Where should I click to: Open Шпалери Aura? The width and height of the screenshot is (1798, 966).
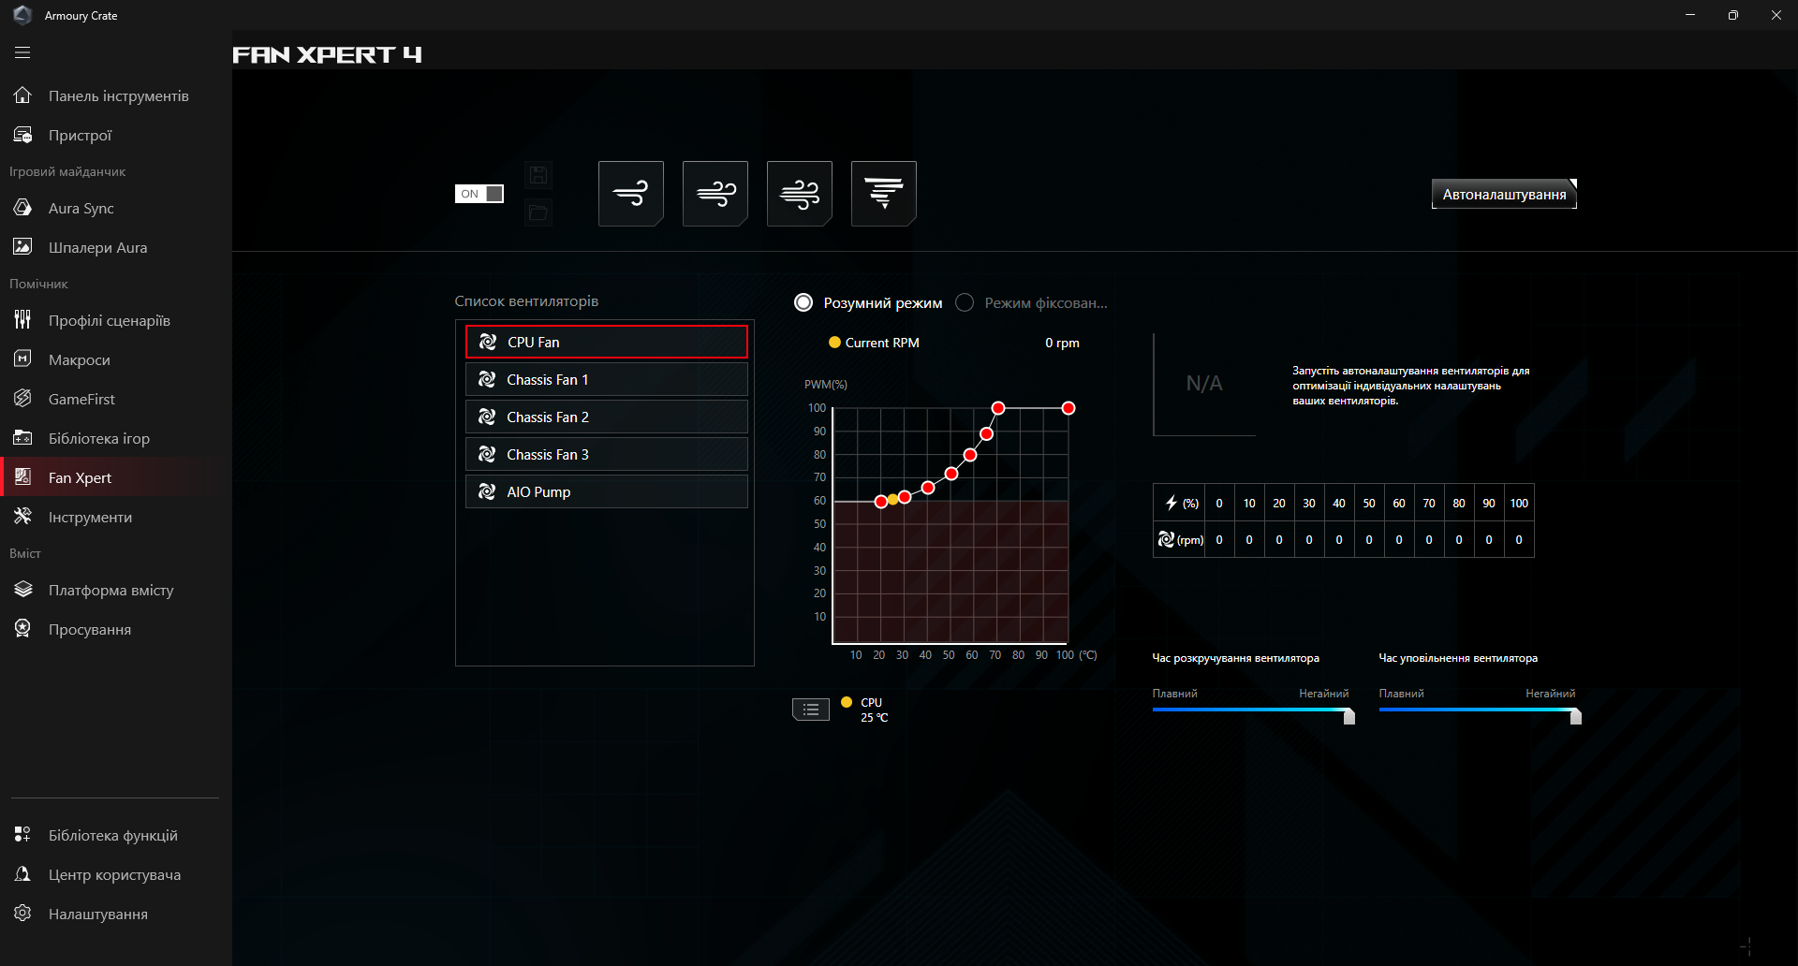116,247
